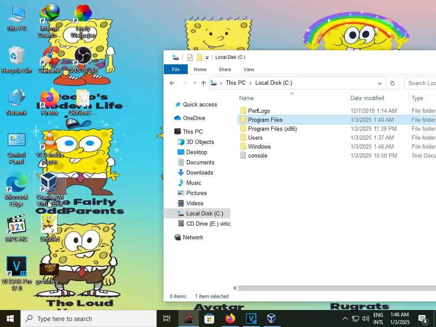Click chevron after This PC in address bar
This screenshot has height=327, width=436.
[x=250, y=83]
